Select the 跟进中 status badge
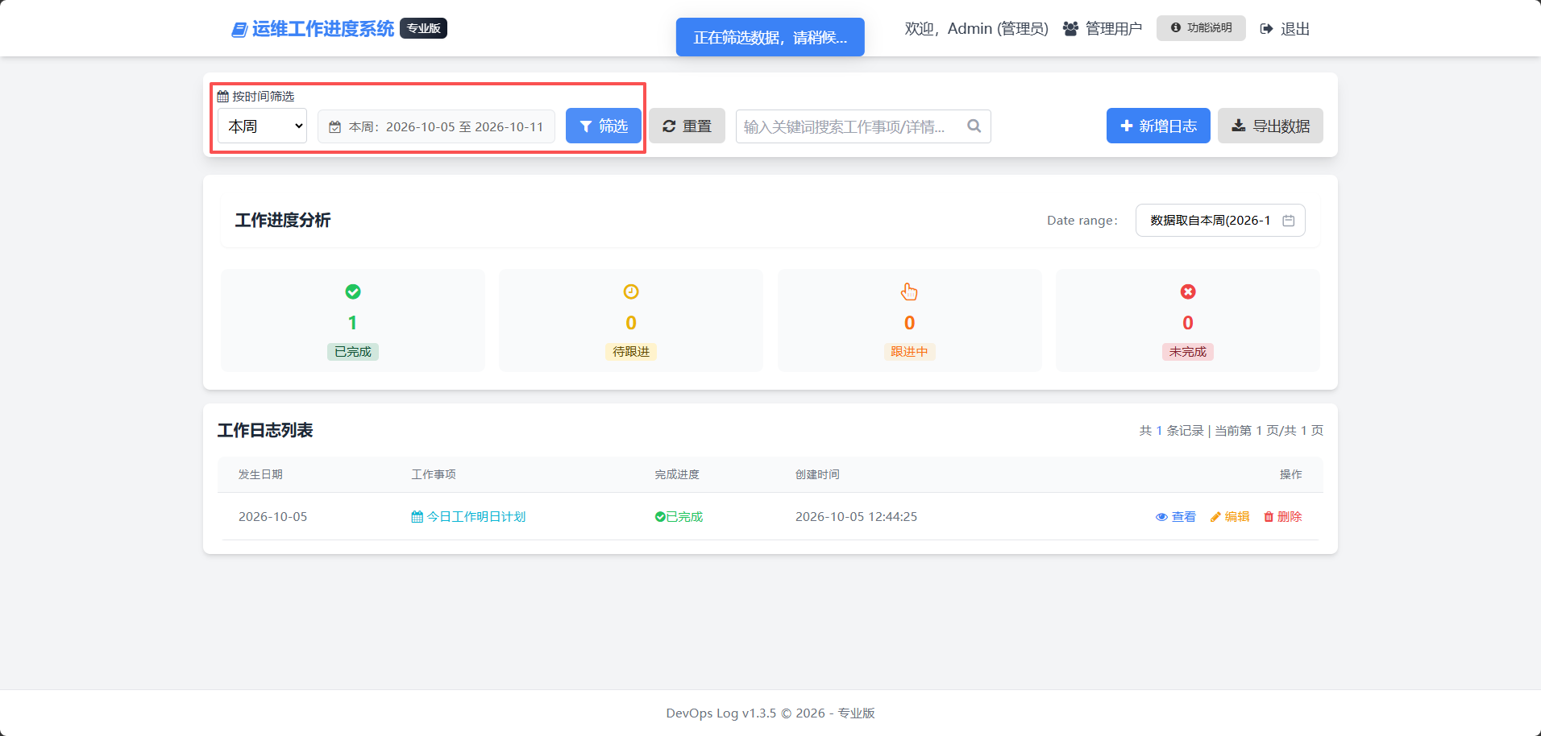Image resolution: width=1541 pixels, height=736 pixels. [909, 352]
